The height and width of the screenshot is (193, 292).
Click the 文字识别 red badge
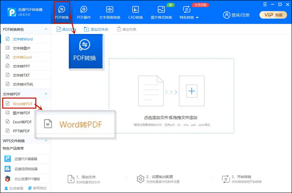coord(201,5)
